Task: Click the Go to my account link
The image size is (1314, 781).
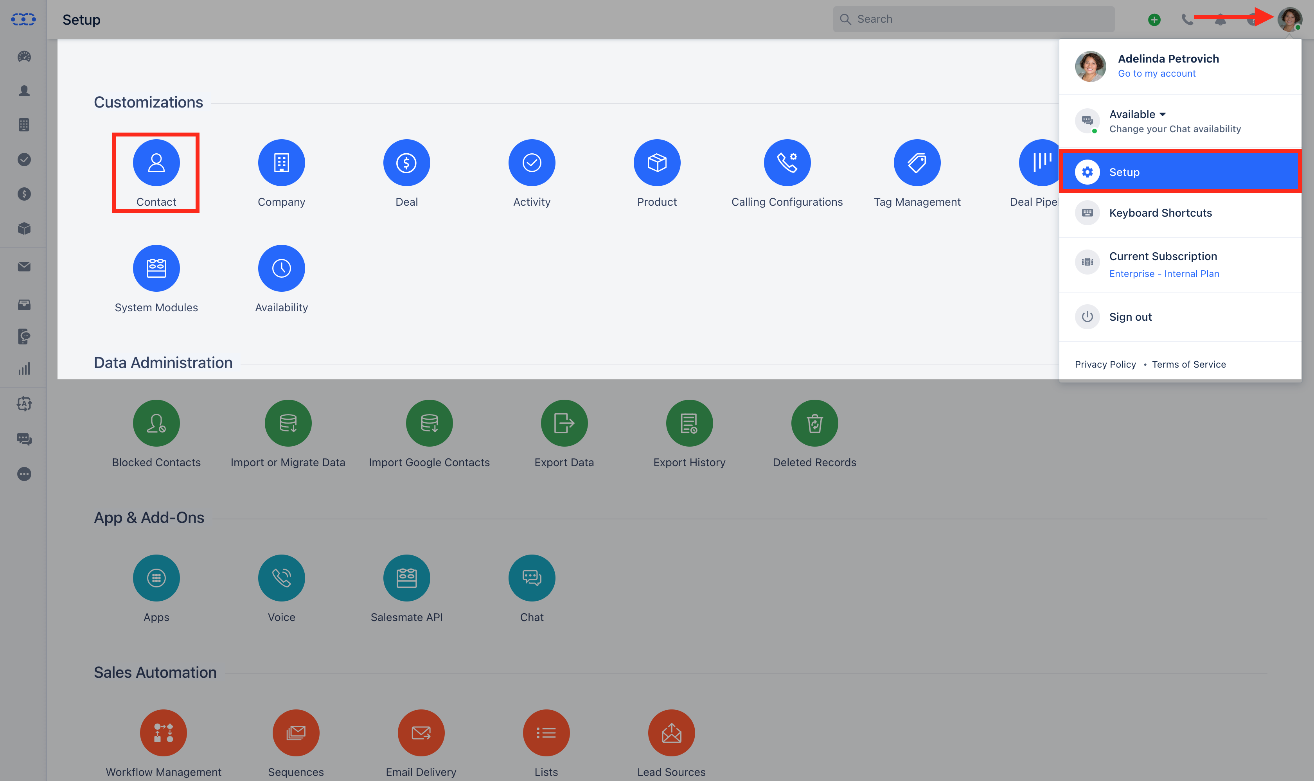Action: coord(1157,74)
